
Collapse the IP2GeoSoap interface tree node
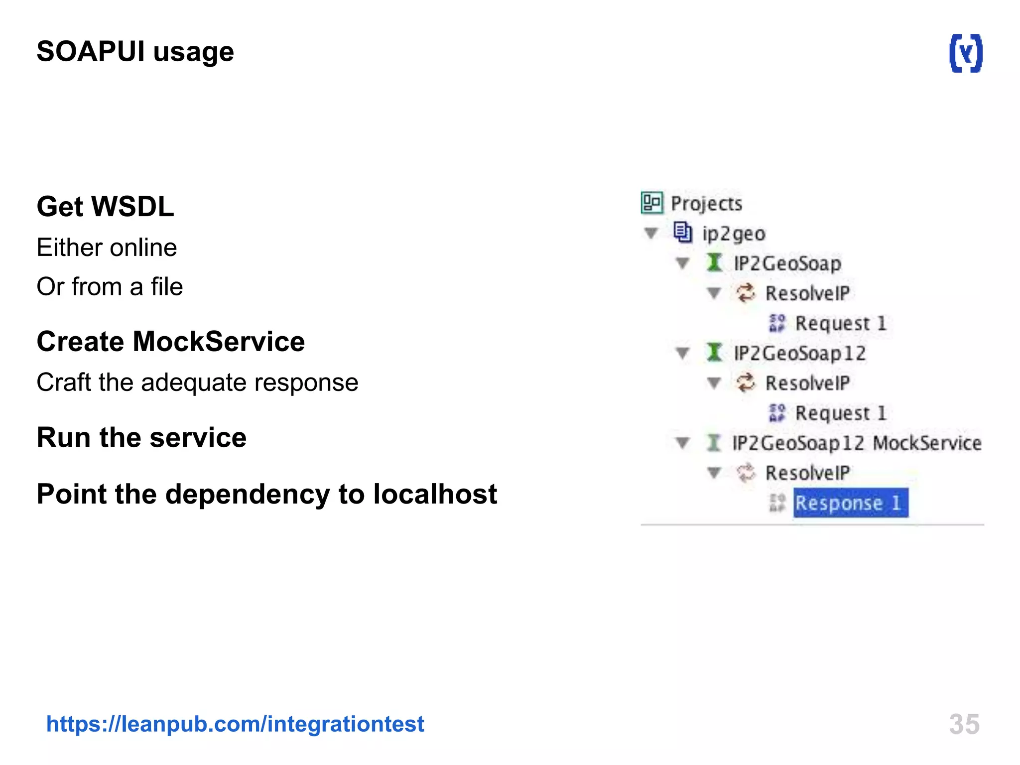[x=682, y=263]
